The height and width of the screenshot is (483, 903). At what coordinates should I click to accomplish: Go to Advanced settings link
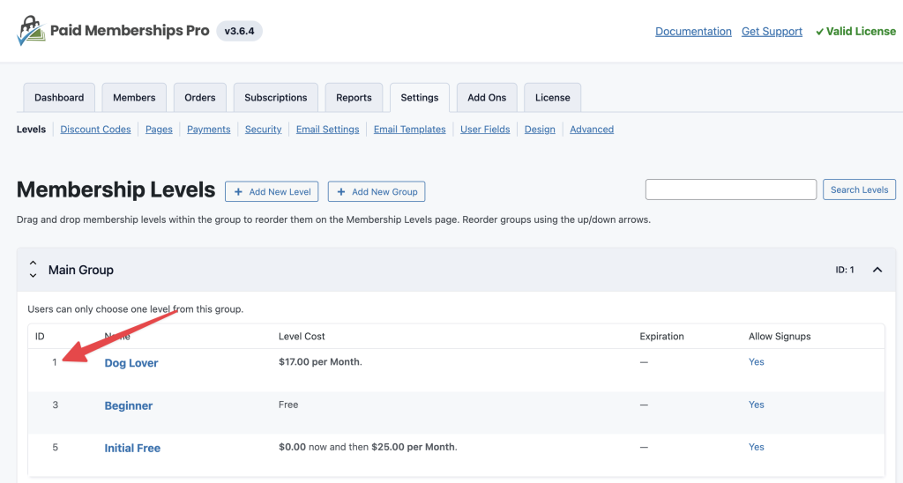pos(591,130)
